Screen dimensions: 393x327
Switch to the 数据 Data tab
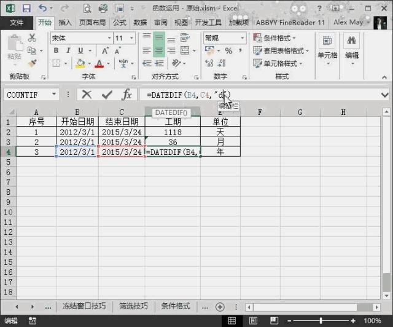pos(140,23)
